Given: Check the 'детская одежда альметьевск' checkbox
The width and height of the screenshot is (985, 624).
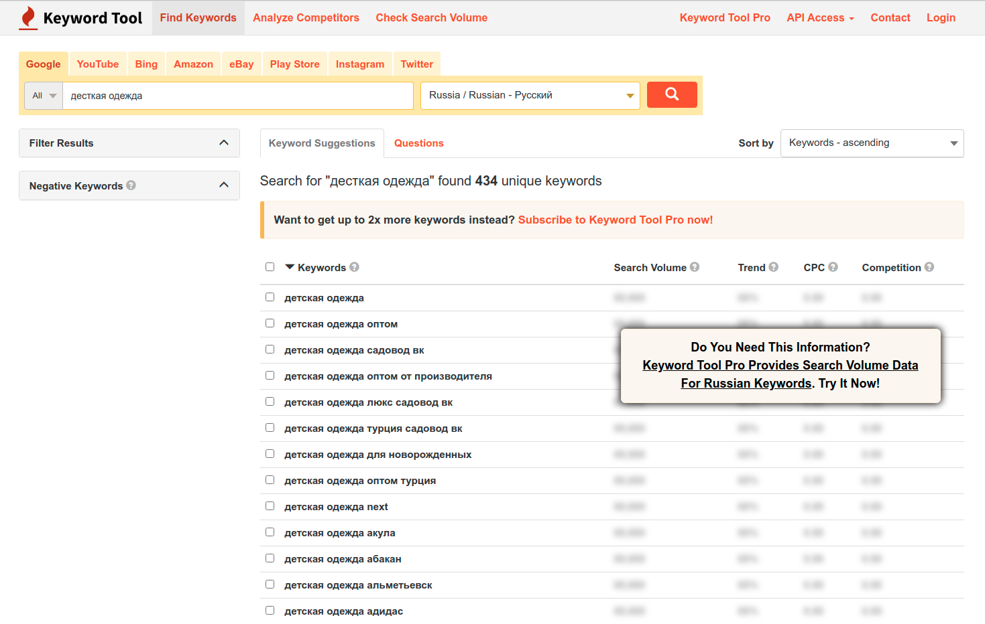Looking at the screenshot, I should click(x=270, y=584).
